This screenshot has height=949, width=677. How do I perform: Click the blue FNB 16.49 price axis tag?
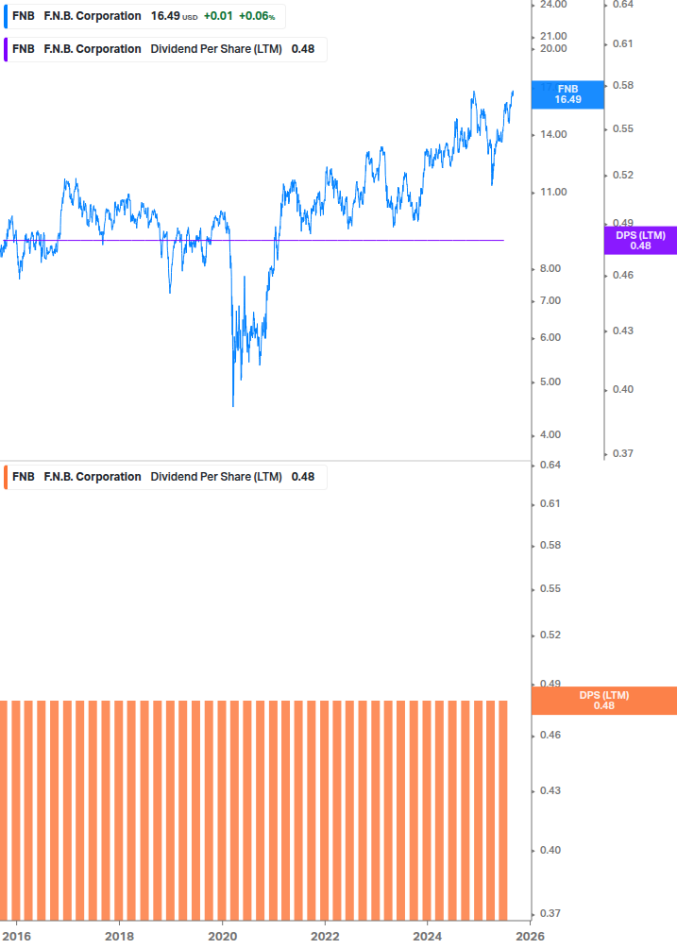(567, 93)
